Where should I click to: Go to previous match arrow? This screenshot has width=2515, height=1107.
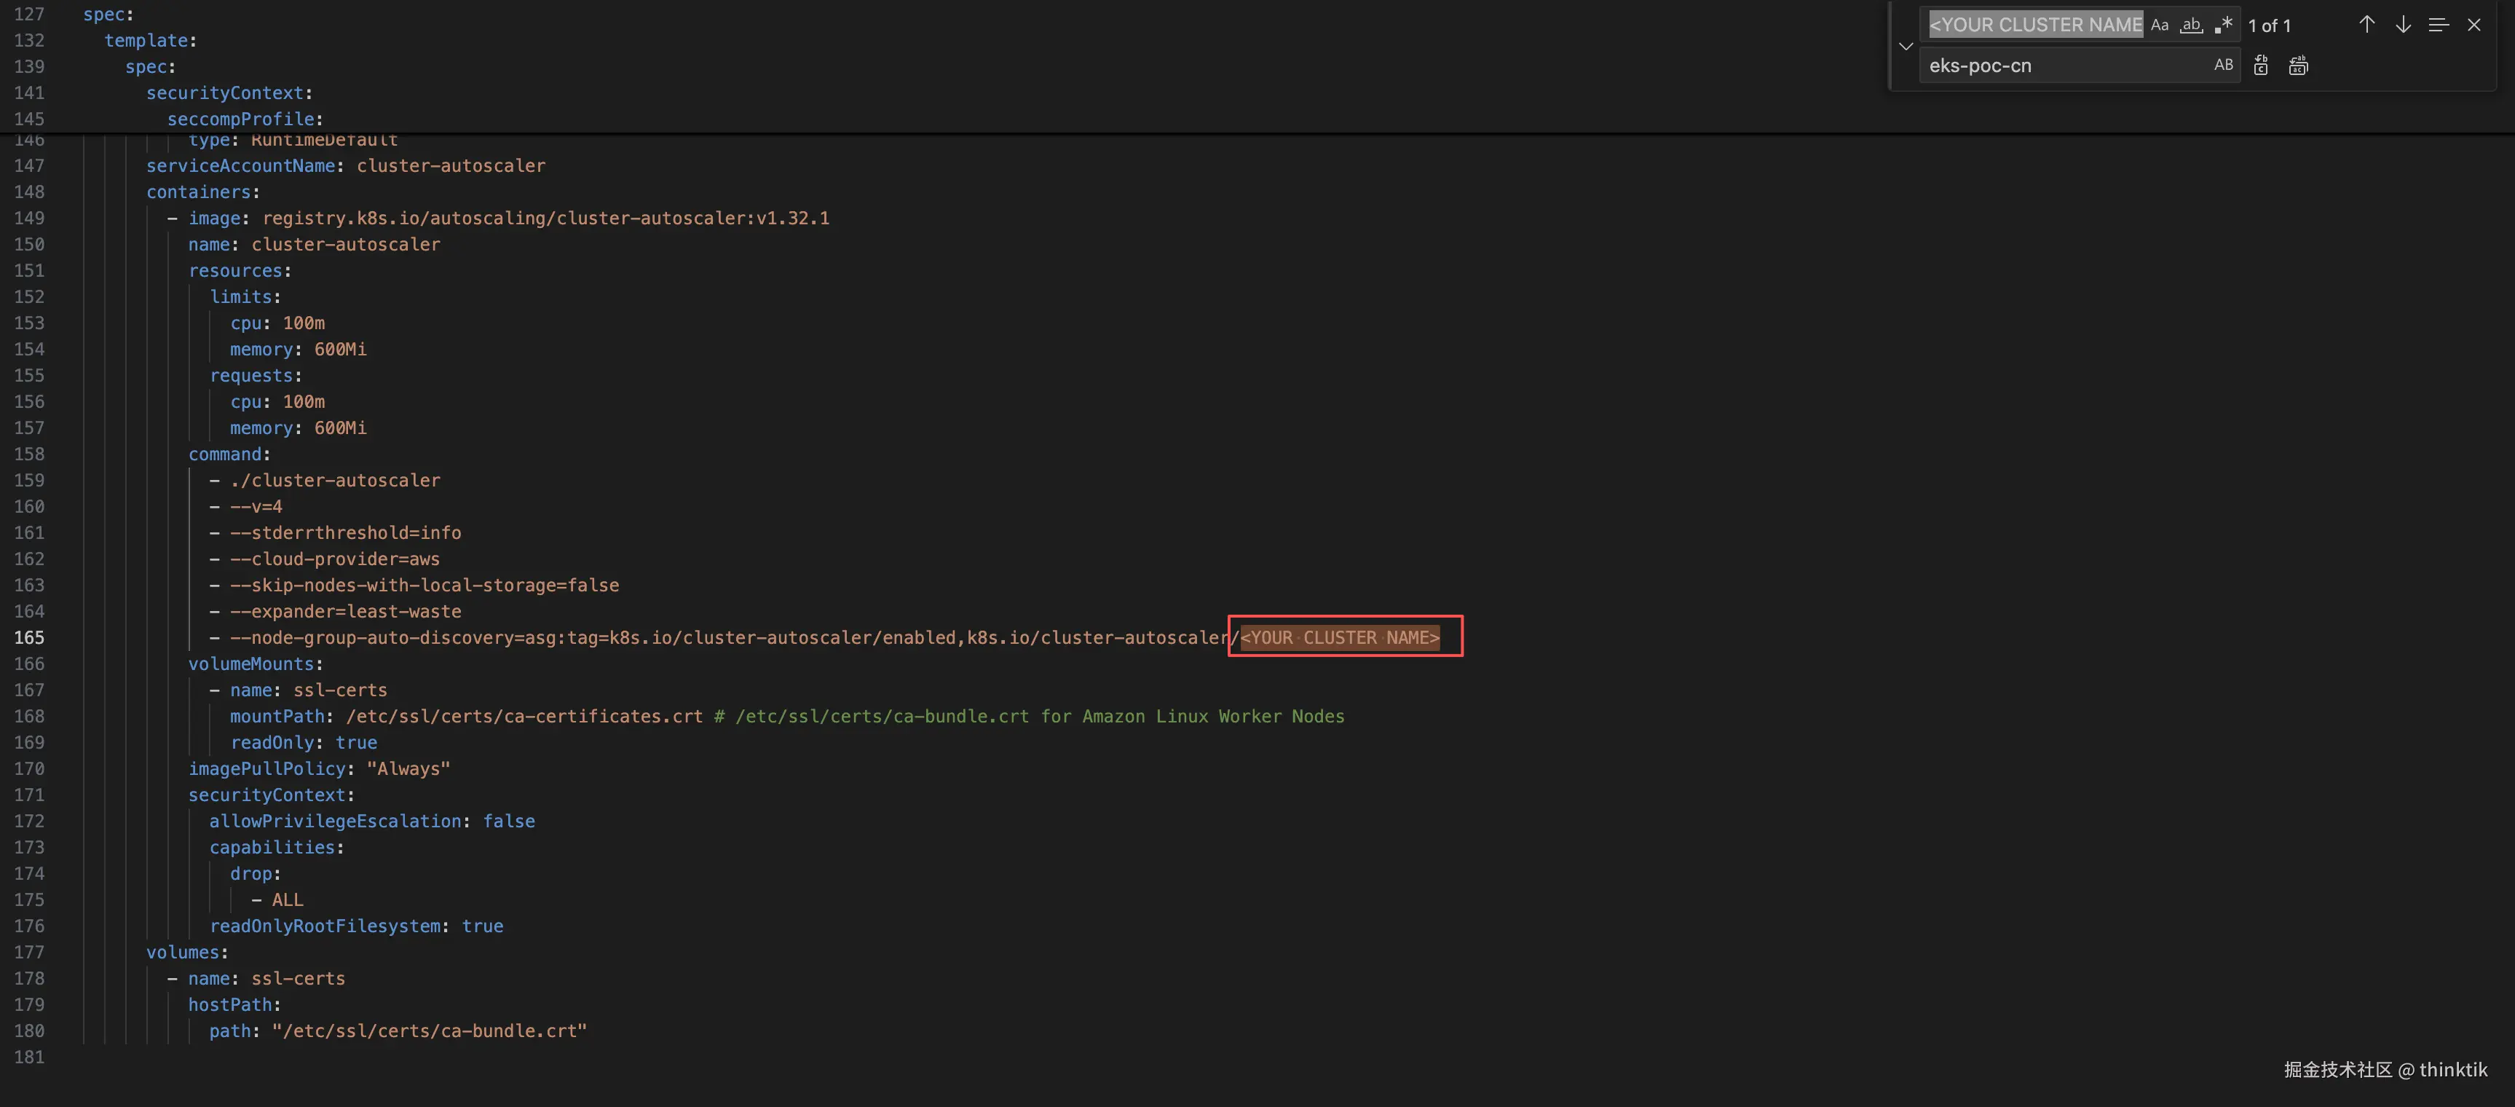click(x=2366, y=25)
